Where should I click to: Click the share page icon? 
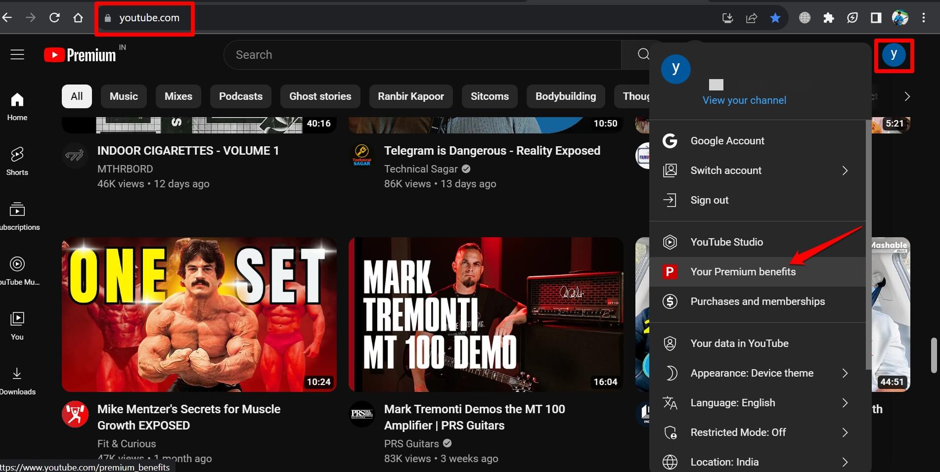(x=752, y=18)
